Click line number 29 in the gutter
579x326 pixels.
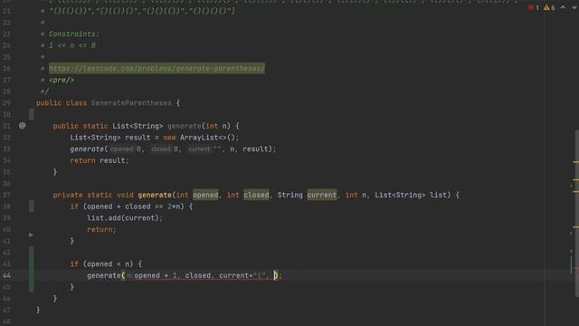(x=6, y=102)
